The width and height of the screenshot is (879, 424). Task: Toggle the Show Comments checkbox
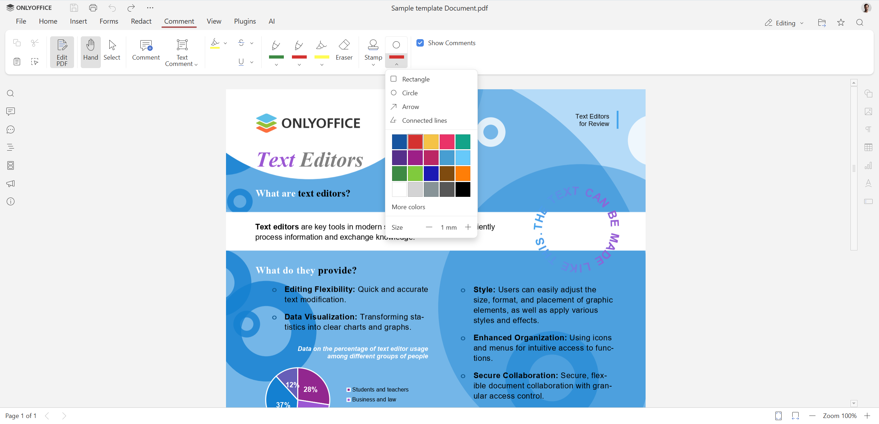tap(420, 43)
